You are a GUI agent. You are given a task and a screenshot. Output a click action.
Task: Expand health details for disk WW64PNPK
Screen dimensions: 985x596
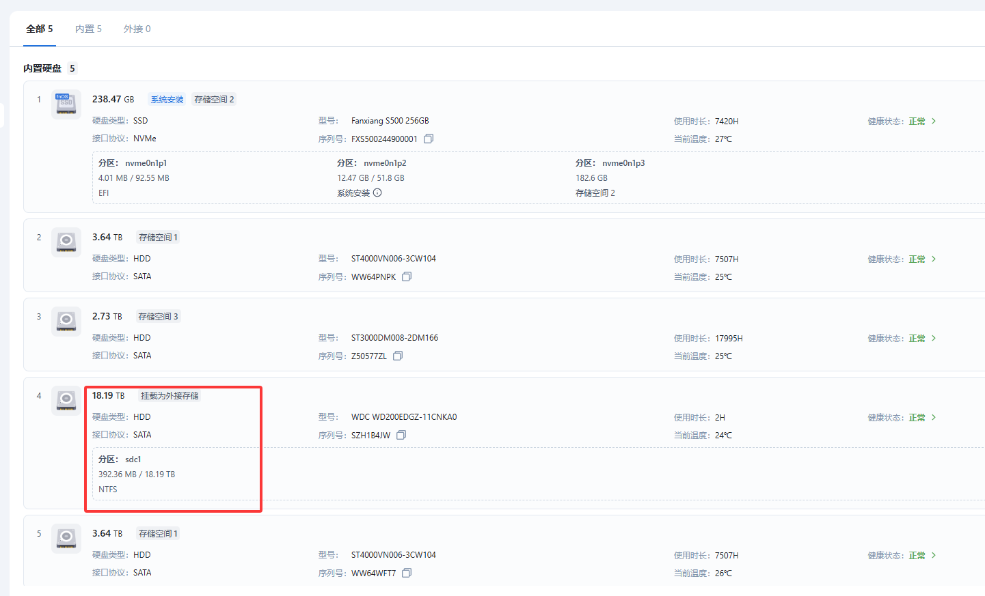click(x=934, y=259)
